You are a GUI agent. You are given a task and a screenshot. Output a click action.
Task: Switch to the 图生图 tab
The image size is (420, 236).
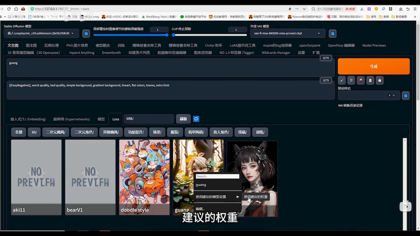coord(31,45)
